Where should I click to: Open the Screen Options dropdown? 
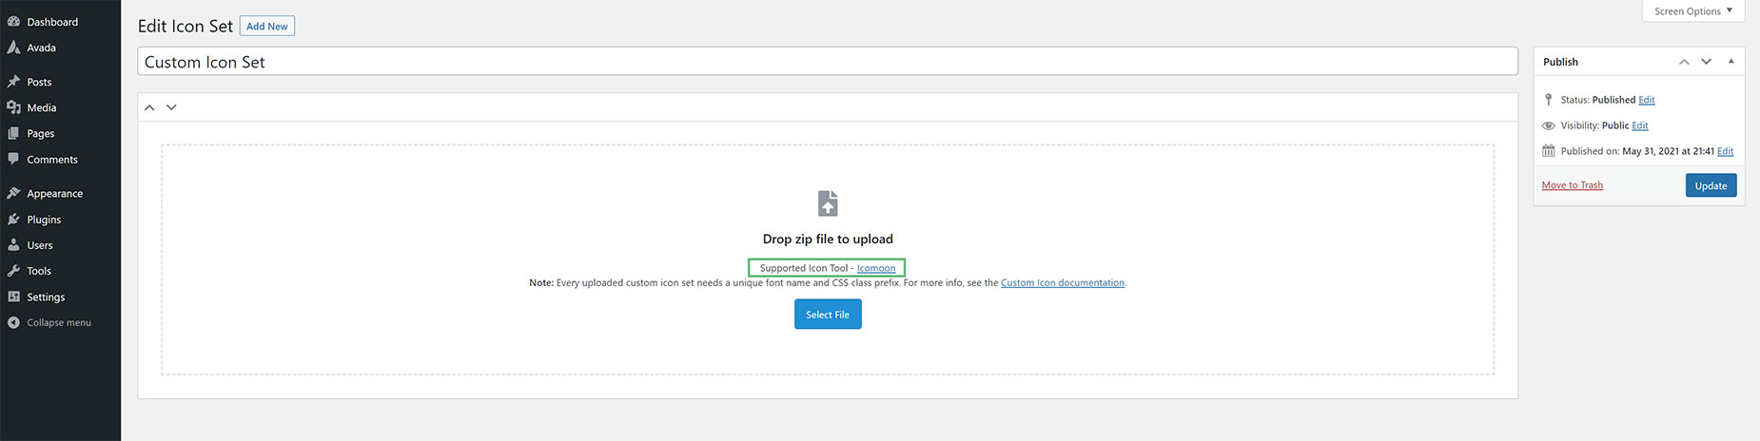(x=1693, y=11)
